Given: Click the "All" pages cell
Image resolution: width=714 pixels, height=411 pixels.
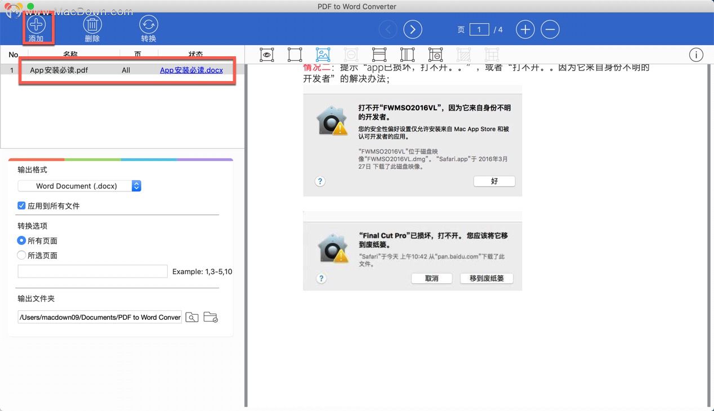Looking at the screenshot, I should point(126,70).
